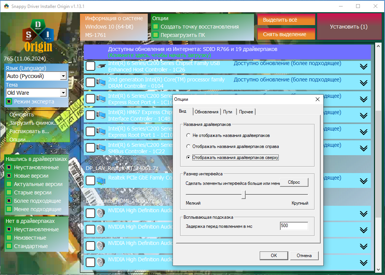This screenshot has height=275, width=385.
Task: Expand the Interface Controller - 1C4B row chevron
Action: coord(363,116)
